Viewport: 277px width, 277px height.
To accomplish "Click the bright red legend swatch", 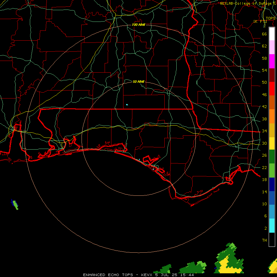I will (272, 89).
